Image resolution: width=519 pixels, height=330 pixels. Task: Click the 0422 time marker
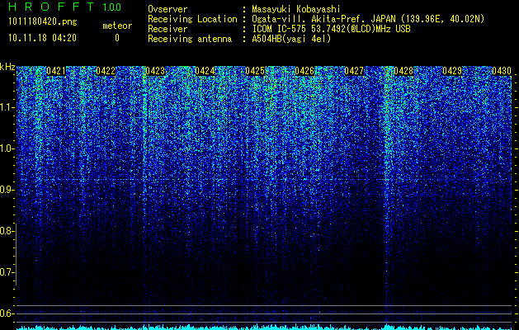(106, 71)
